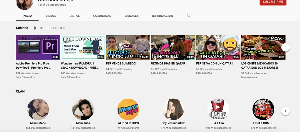Play the Mejor Comida Mexicana thumbnail
Screen dimensions: 300x132
(263, 47)
